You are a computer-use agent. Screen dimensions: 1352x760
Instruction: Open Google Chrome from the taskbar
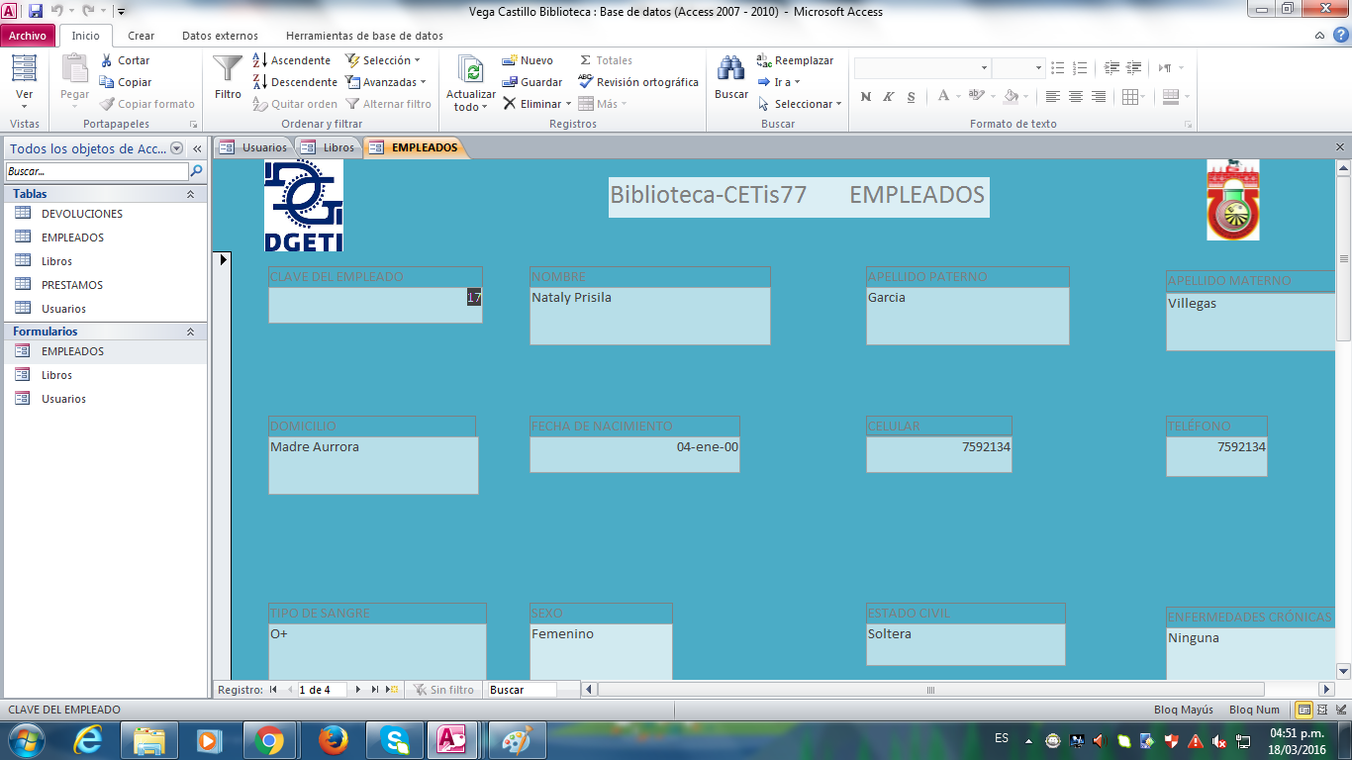(x=269, y=739)
